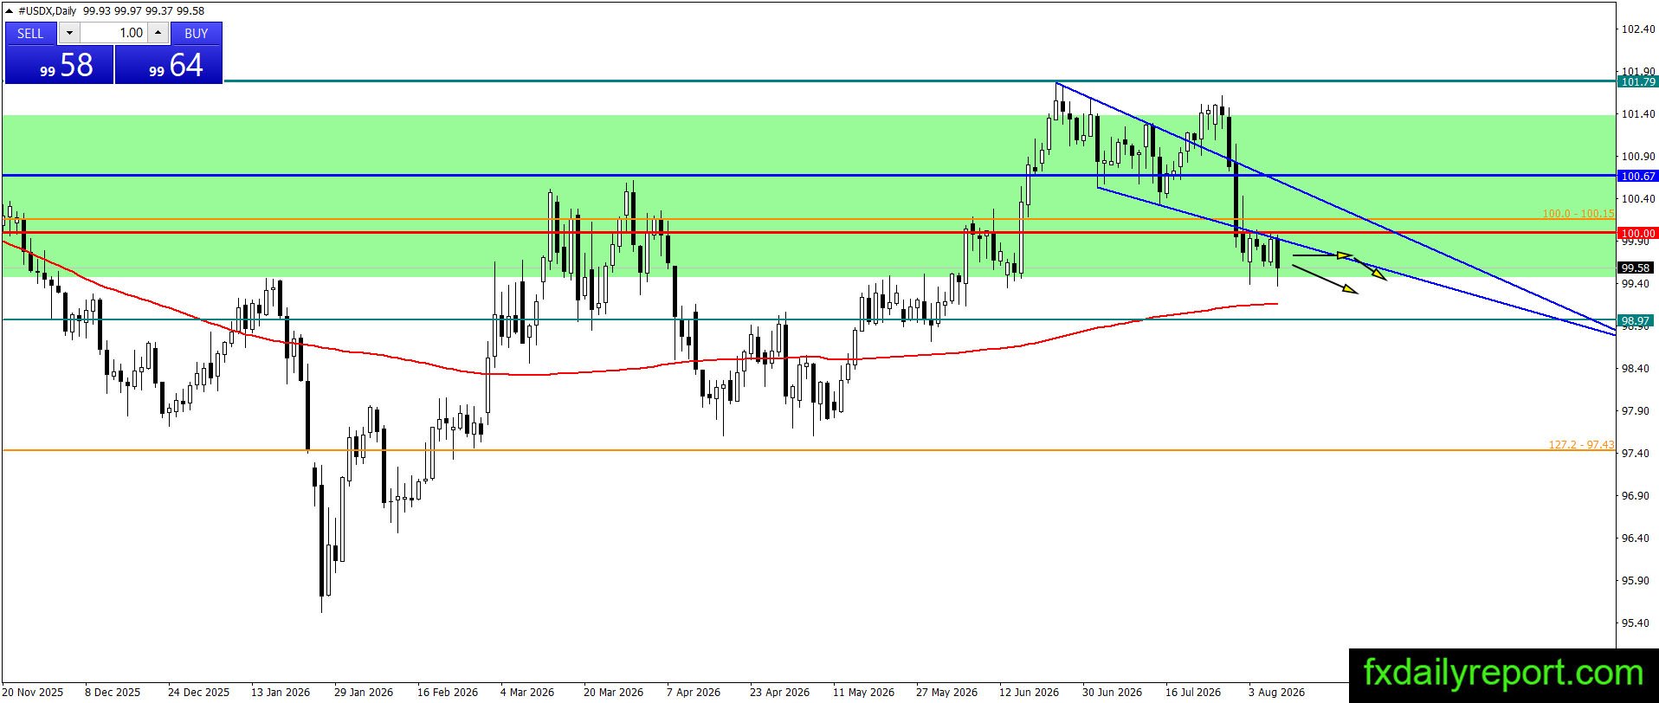Click the fxdailyreport.com watermark
Screen dimensions: 1659x703
(1503, 674)
